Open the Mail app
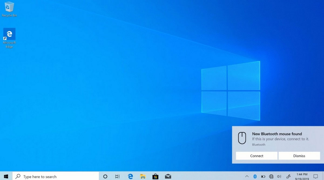Image resolution: width=324 pixels, height=180 pixels. point(168,177)
